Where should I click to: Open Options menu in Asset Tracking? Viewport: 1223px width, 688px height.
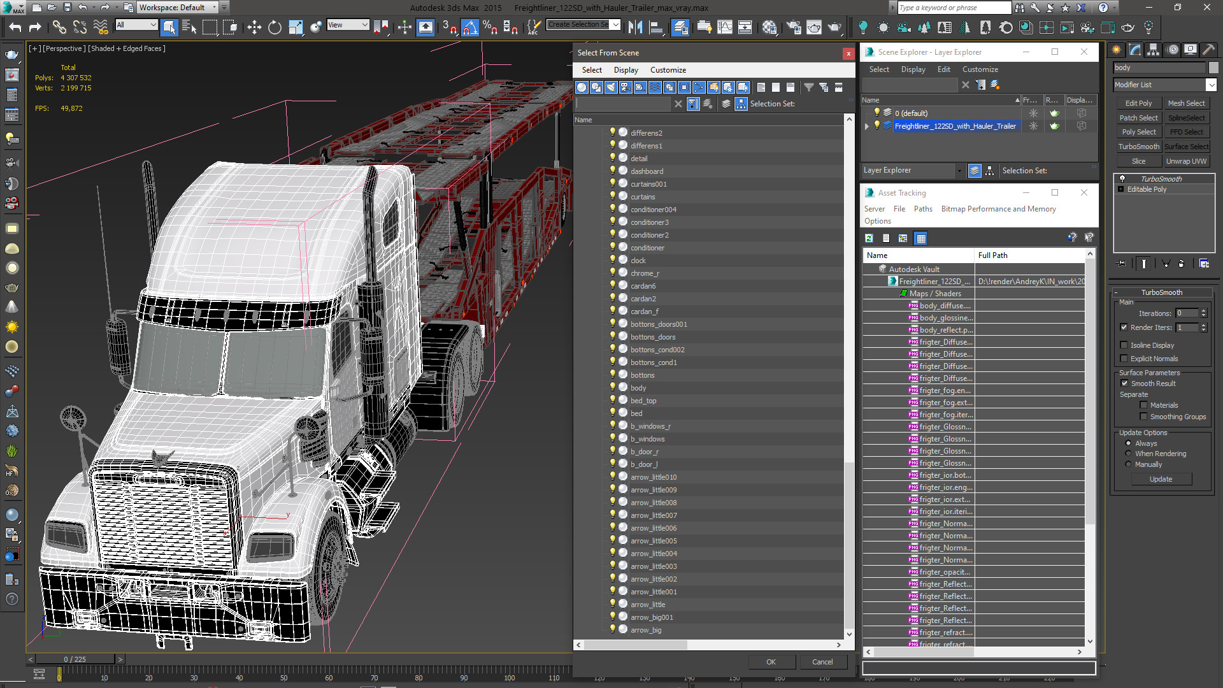[877, 221]
